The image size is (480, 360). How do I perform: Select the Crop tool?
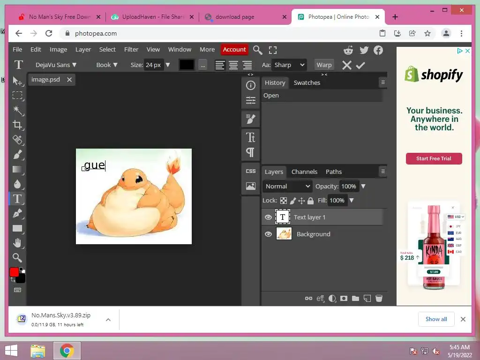(17, 125)
